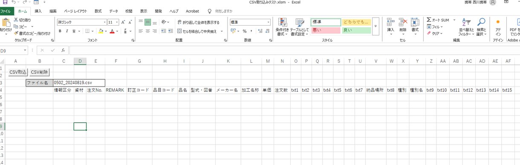Apply the どちらでも cell style
This screenshot has height=165, width=520.
(x=356, y=22)
